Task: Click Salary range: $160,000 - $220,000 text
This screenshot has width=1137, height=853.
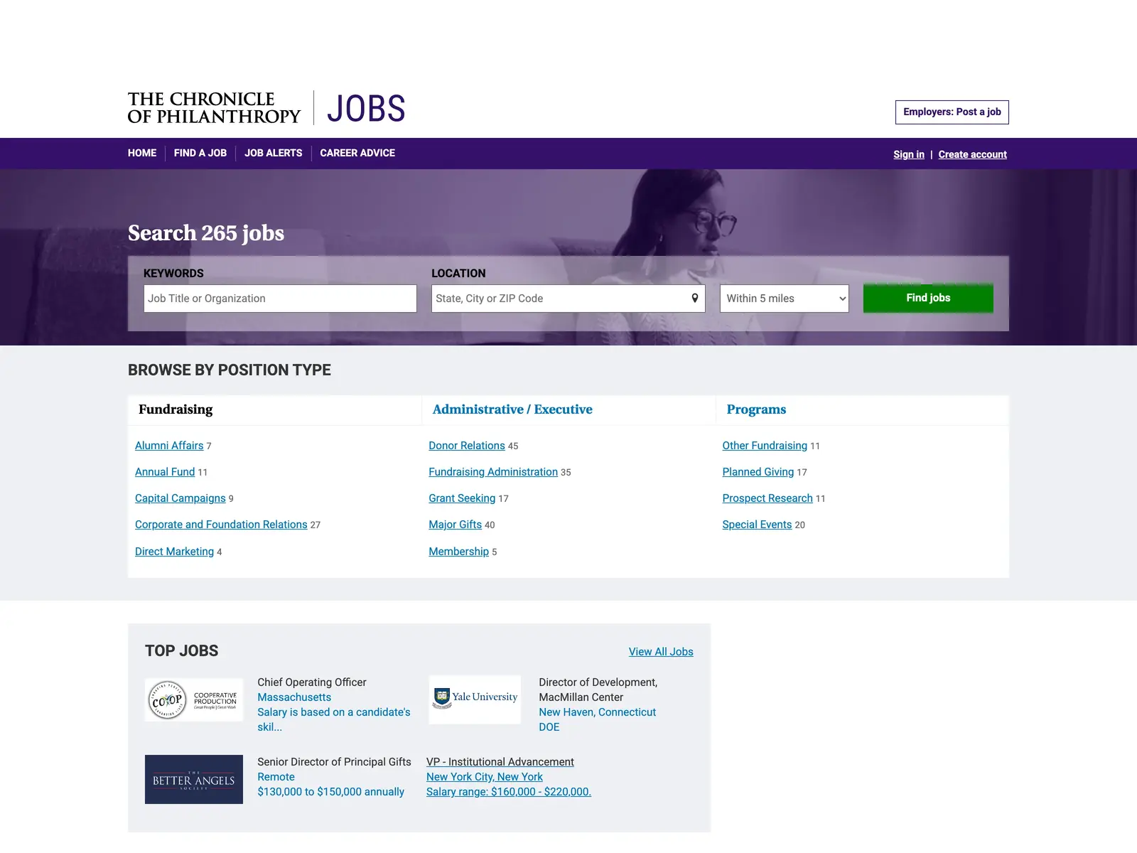Action: [509, 792]
